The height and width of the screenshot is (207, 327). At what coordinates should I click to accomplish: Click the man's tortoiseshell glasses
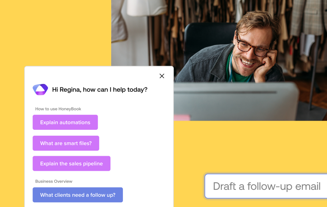253,47
